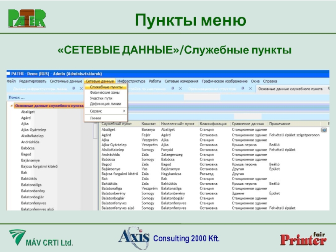
Task: Choose Физические зоны menu entry
Action: click(105, 92)
